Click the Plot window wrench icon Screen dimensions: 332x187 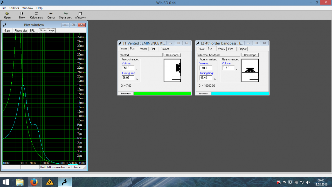pos(4,25)
